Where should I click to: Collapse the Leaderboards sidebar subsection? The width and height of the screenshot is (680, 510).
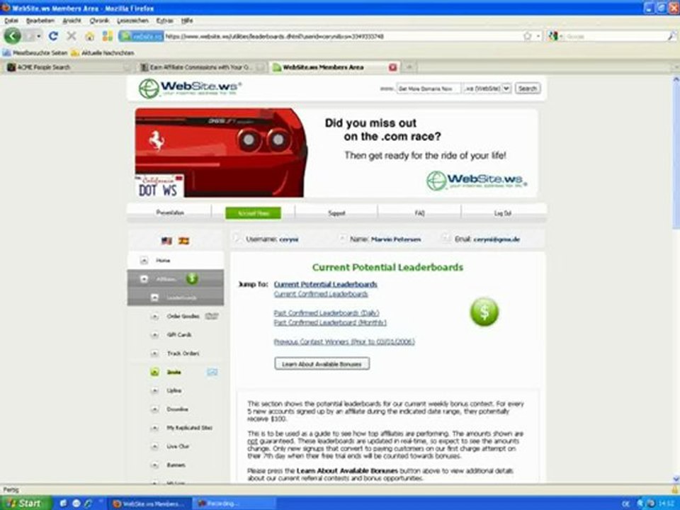point(154,298)
